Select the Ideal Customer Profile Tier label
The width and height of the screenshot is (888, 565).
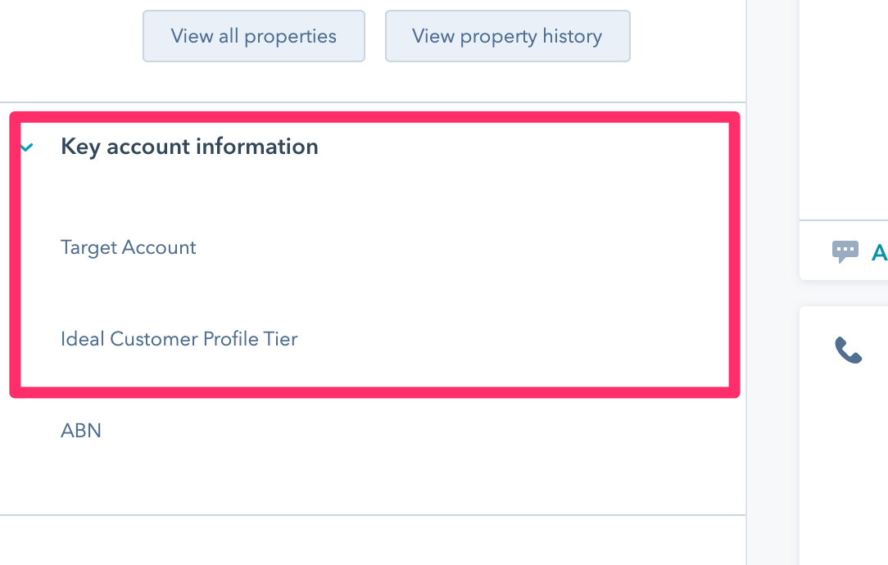point(179,339)
